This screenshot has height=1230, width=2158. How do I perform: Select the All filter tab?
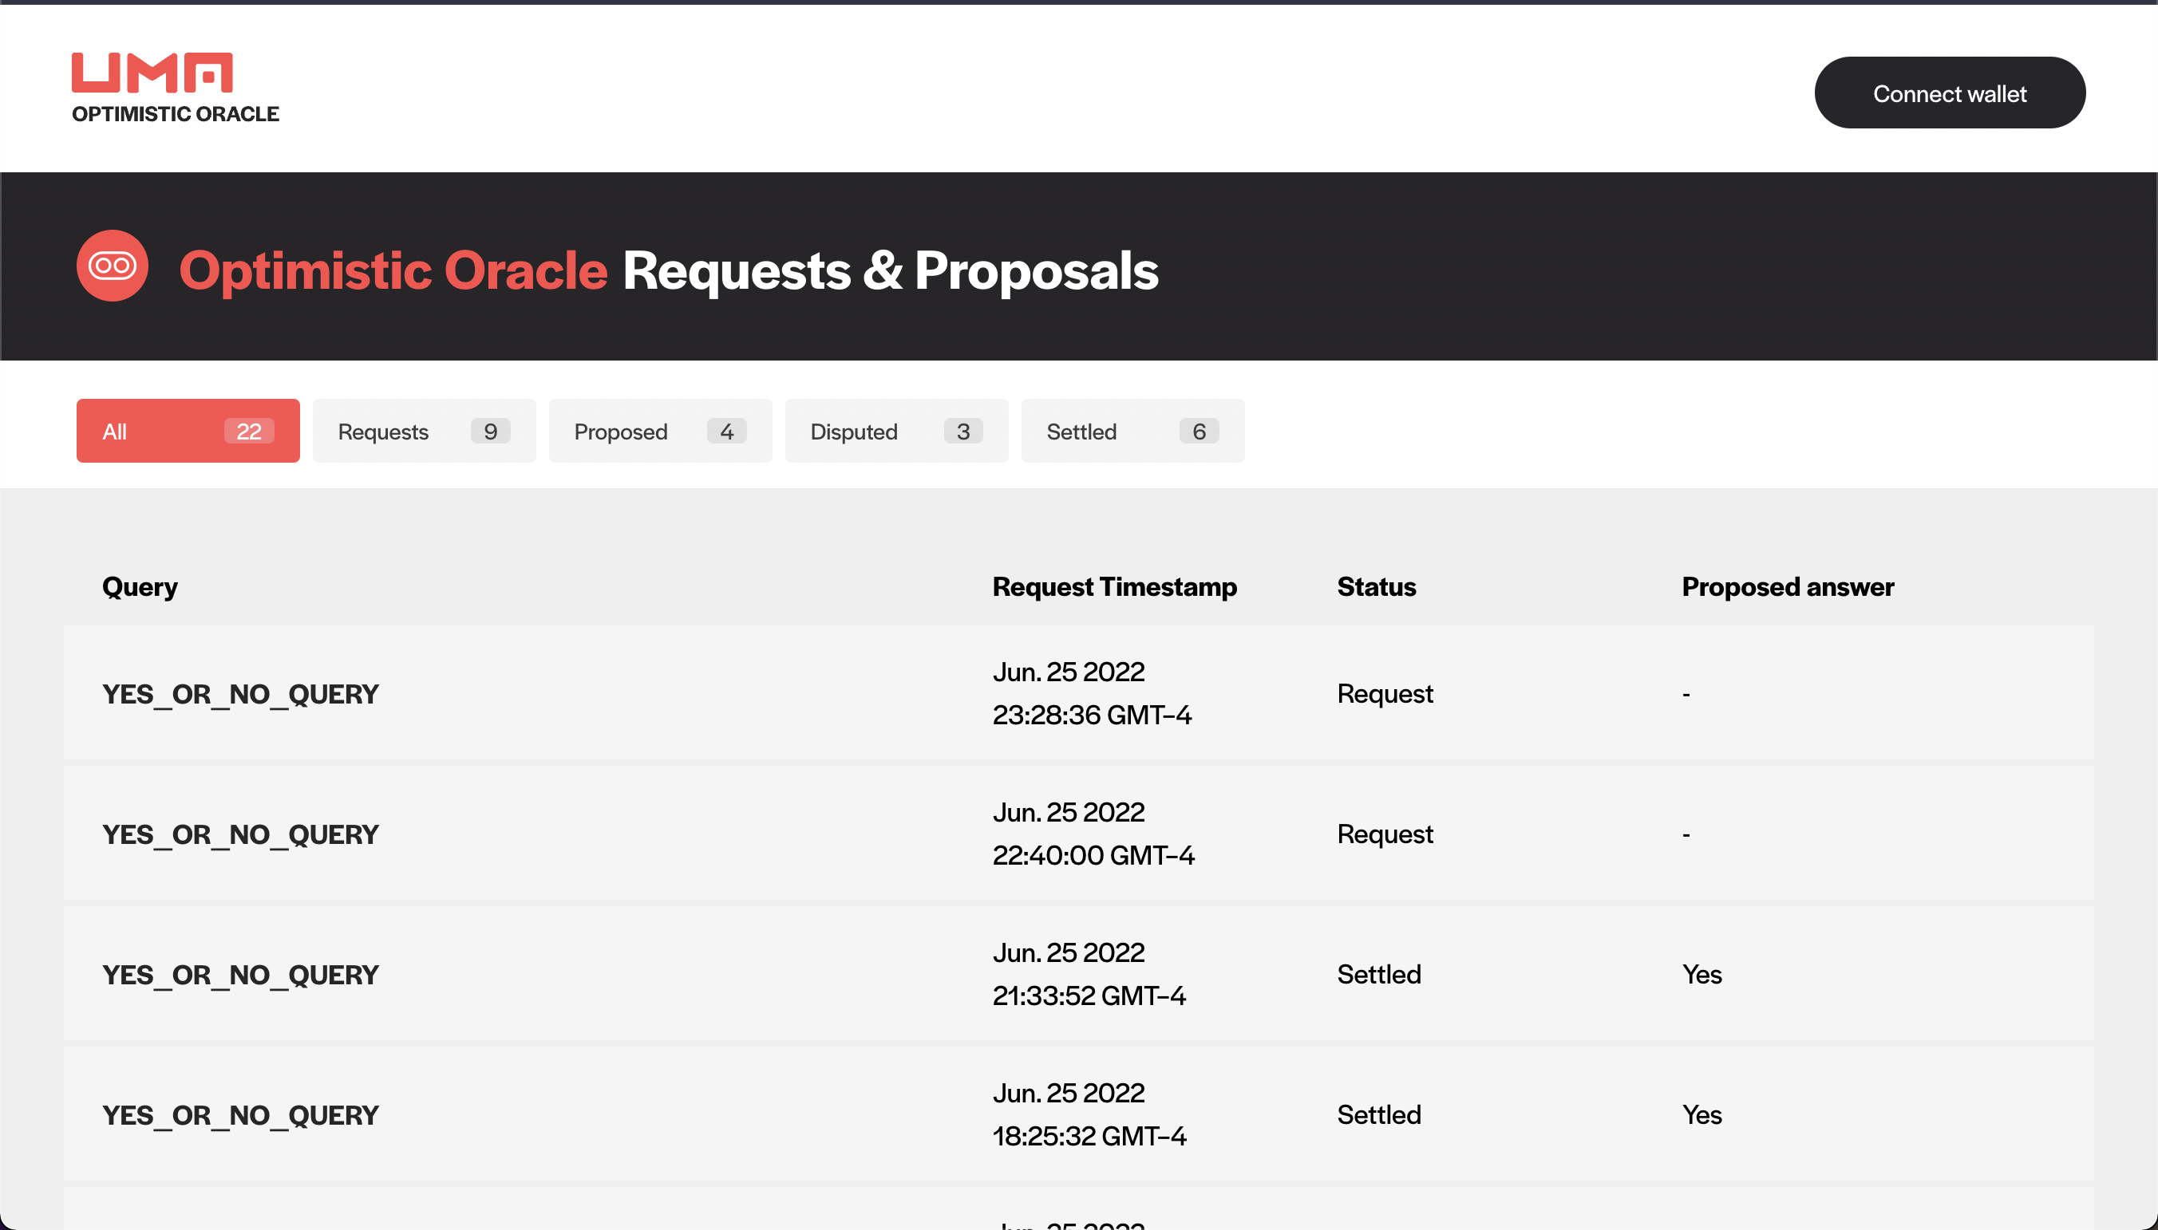click(x=188, y=431)
